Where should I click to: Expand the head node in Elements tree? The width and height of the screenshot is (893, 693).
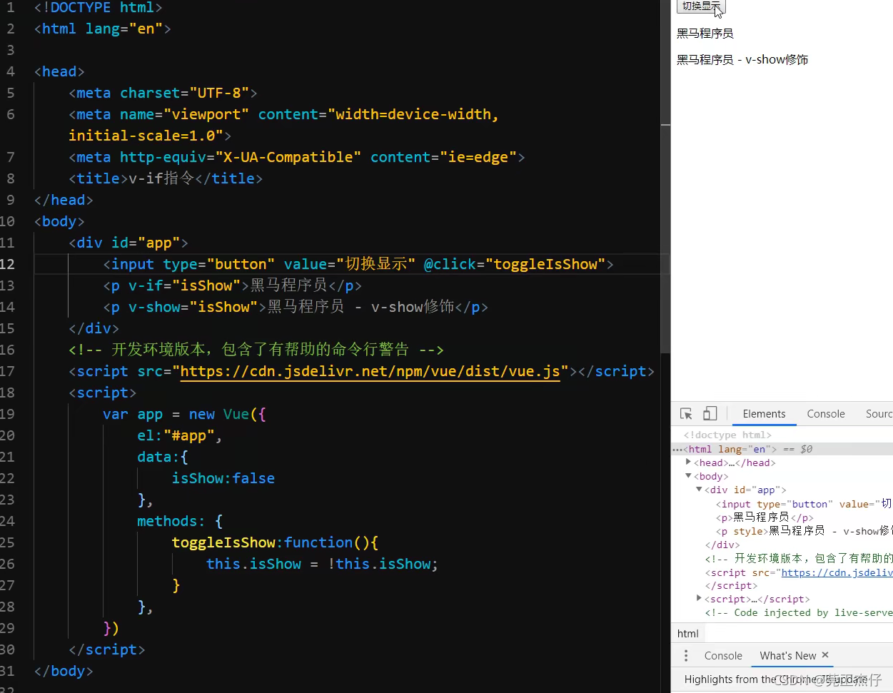tap(689, 462)
